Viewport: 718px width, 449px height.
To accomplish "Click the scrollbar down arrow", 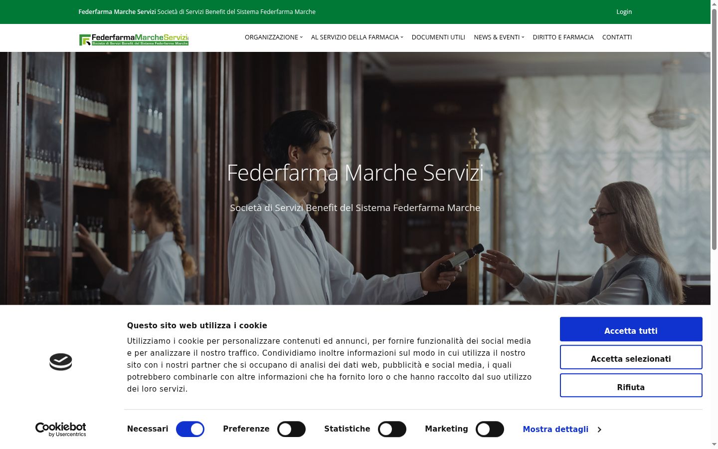I will coord(714,445).
